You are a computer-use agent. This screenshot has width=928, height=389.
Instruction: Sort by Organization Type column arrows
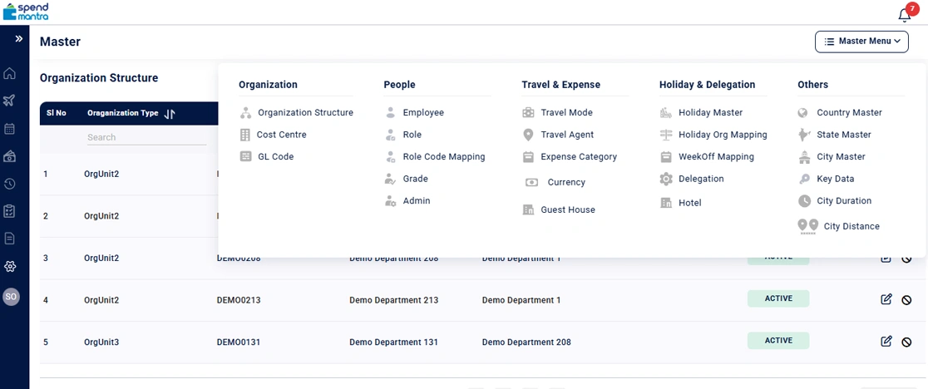coord(170,114)
